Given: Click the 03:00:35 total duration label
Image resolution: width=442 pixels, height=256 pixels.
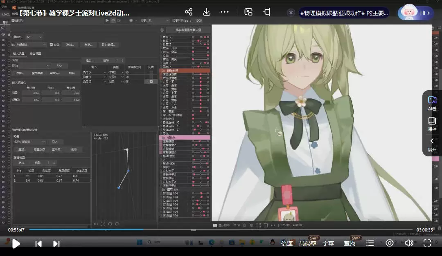Looking at the screenshot, I should (x=424, y=230).
